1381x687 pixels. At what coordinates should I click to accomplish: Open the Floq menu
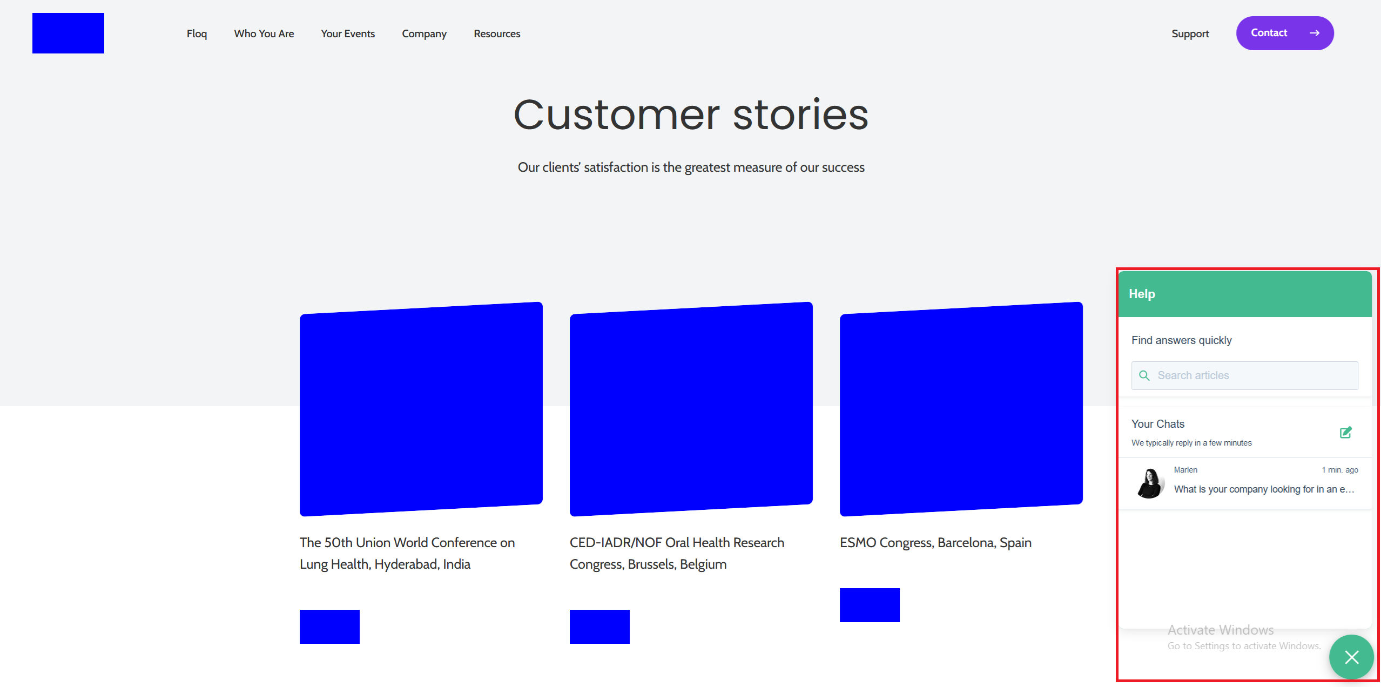tap(197, 33)
